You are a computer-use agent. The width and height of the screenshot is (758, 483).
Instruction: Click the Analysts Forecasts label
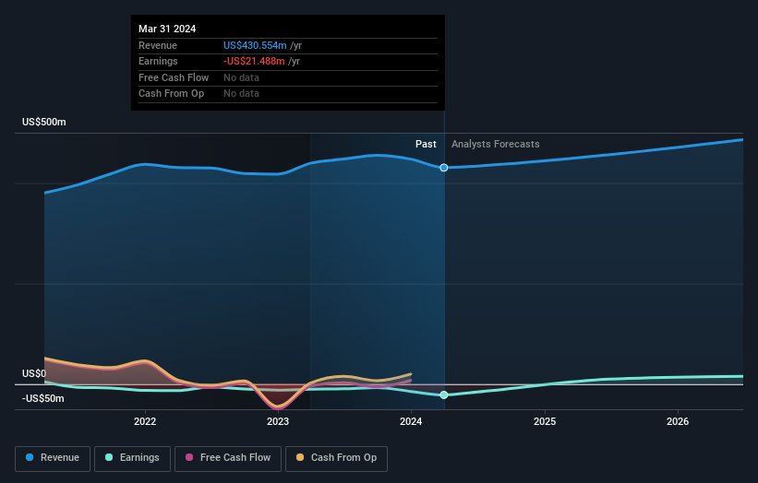[496, 144]
